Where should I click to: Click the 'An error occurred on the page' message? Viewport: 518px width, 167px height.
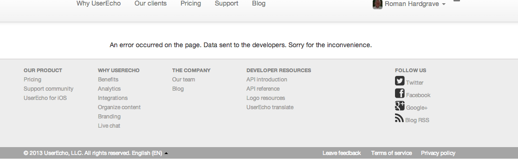pos(241,45)
